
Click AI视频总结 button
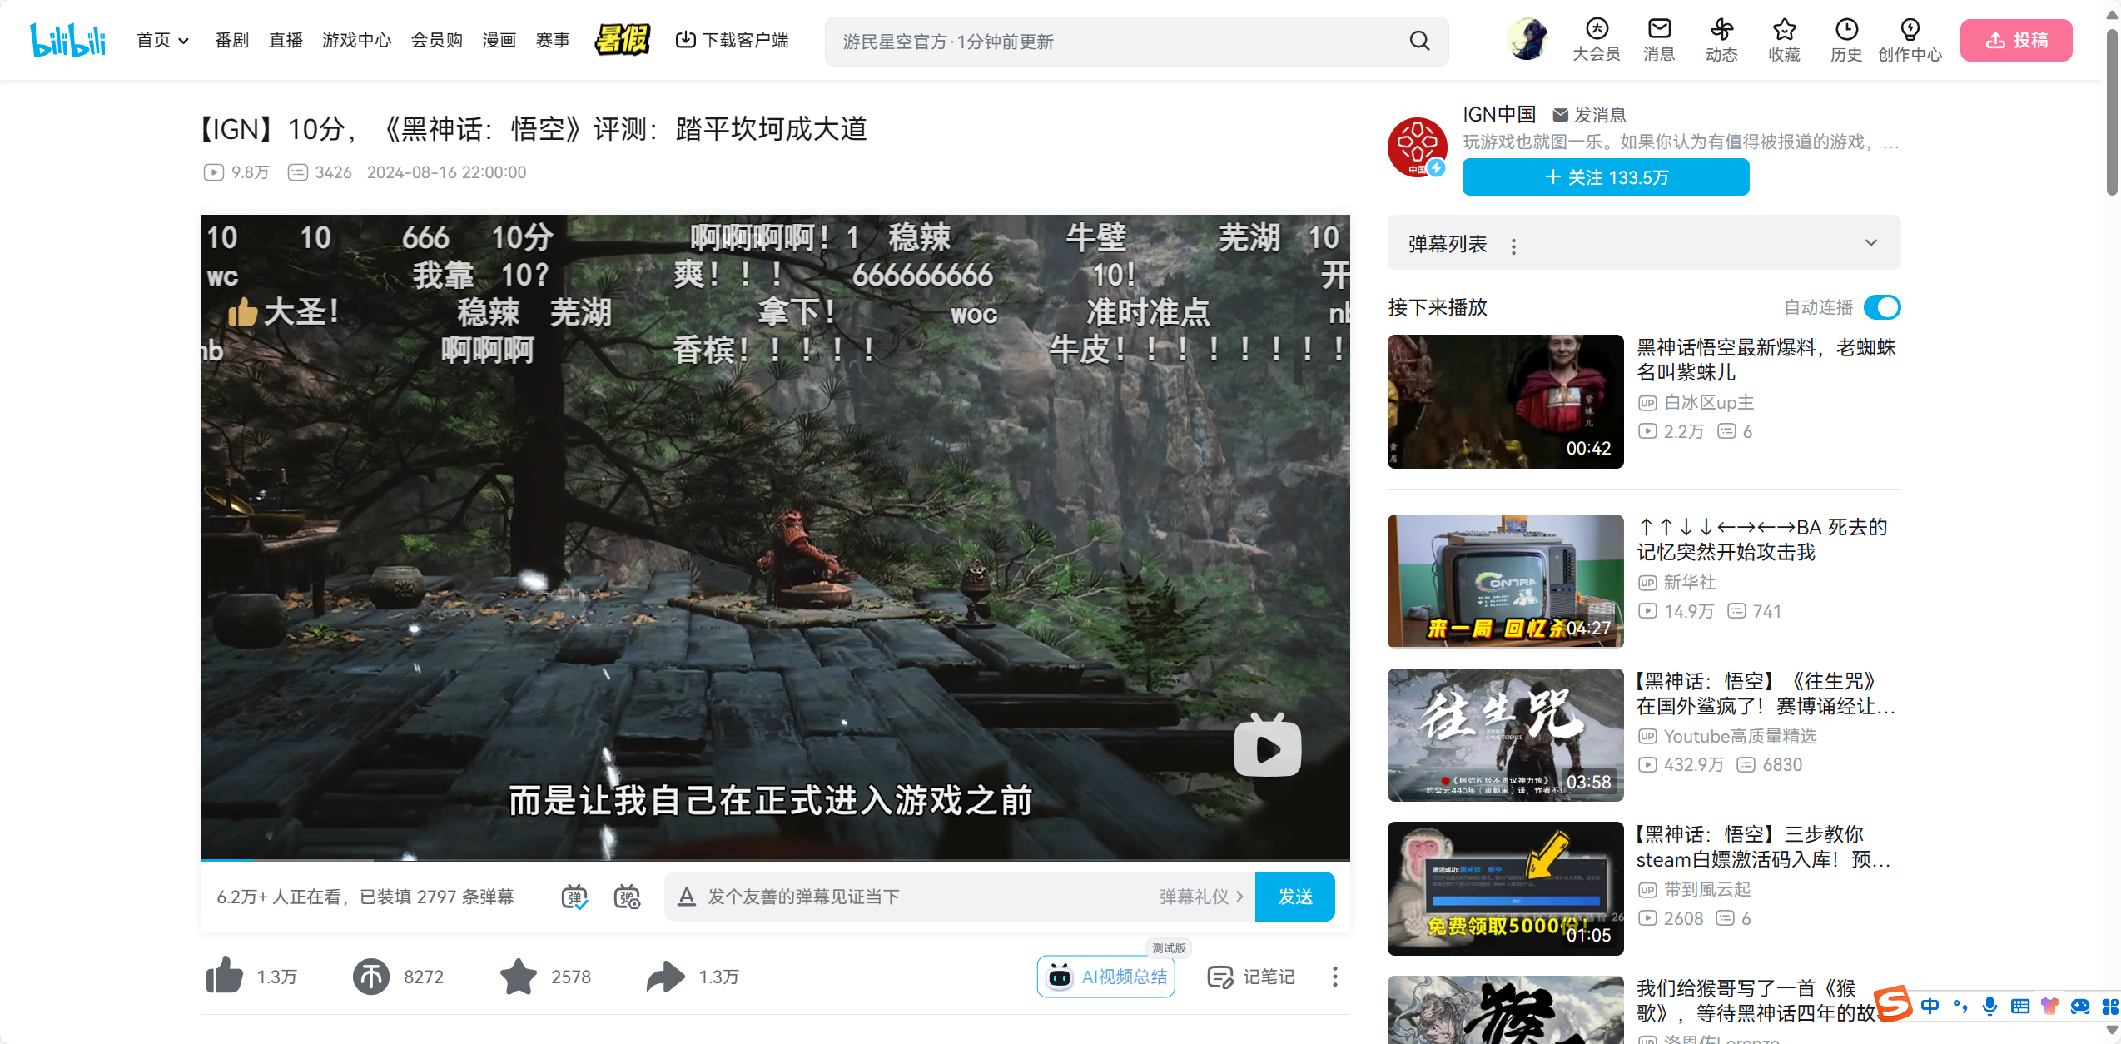point(1105,977)
